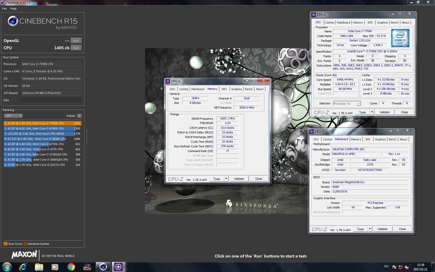Click the Details arrow button in Ranking
The width and height of the screenshot is (435, 272).
point(79,116)
